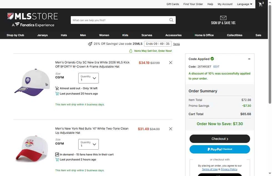
Task: Click the green code-applied checkmark icon
Action: click(212, 59)
